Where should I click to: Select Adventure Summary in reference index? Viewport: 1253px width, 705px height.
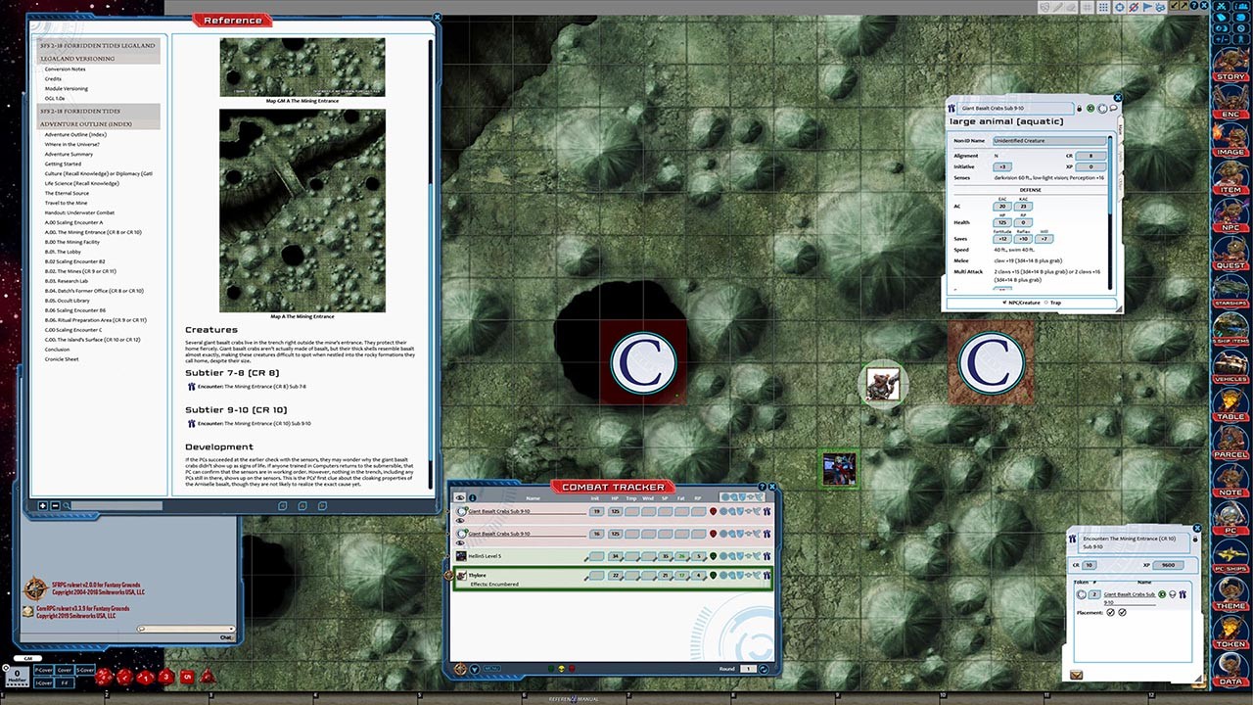[x=69, y=154]
